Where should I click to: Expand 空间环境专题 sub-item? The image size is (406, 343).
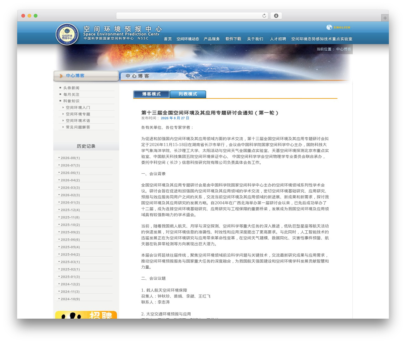pos(78,114)
